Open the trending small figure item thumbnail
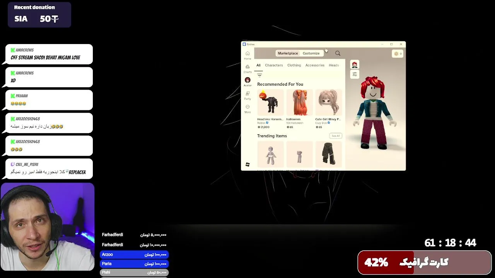Image resolution: width=495 pixels, height=278 pixels. tap(299, 154)
